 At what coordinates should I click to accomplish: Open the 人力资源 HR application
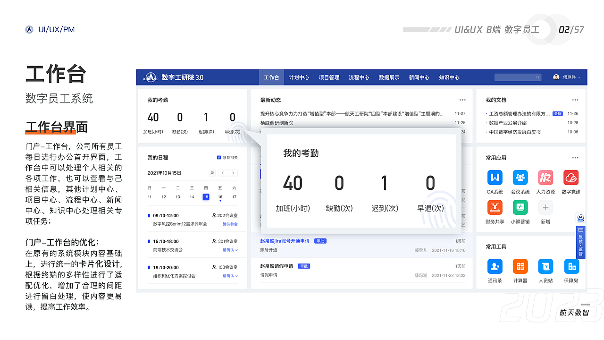click(545, 177)
